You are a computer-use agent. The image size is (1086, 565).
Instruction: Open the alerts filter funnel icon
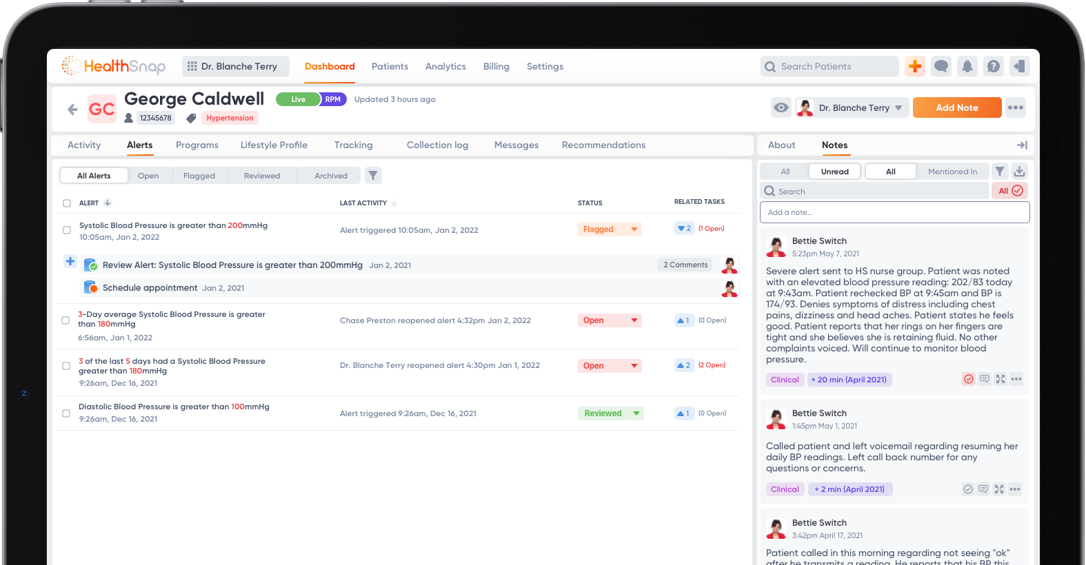373,175
